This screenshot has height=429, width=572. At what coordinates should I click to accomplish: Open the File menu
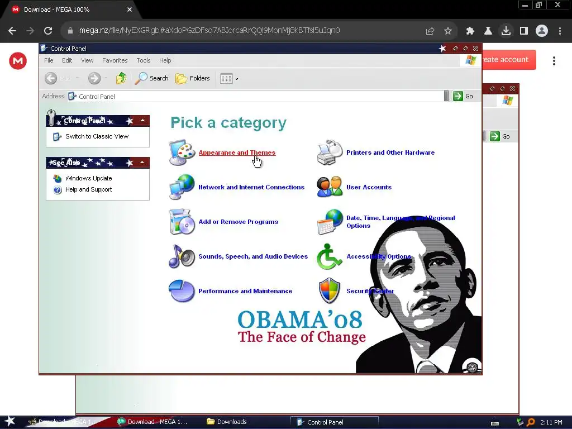coord(49,60)
